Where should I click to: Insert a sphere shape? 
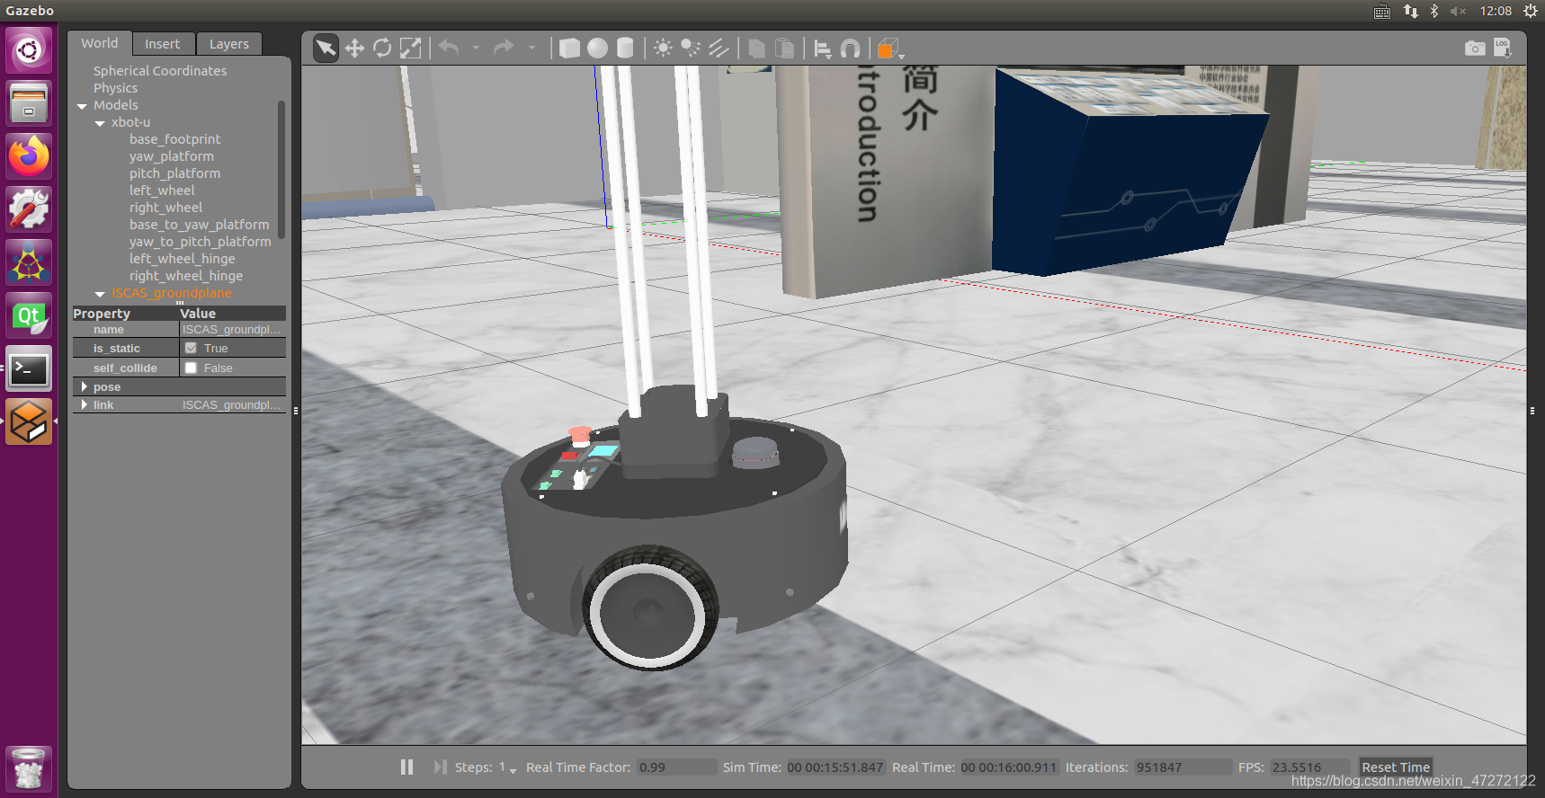click(597, 48)
